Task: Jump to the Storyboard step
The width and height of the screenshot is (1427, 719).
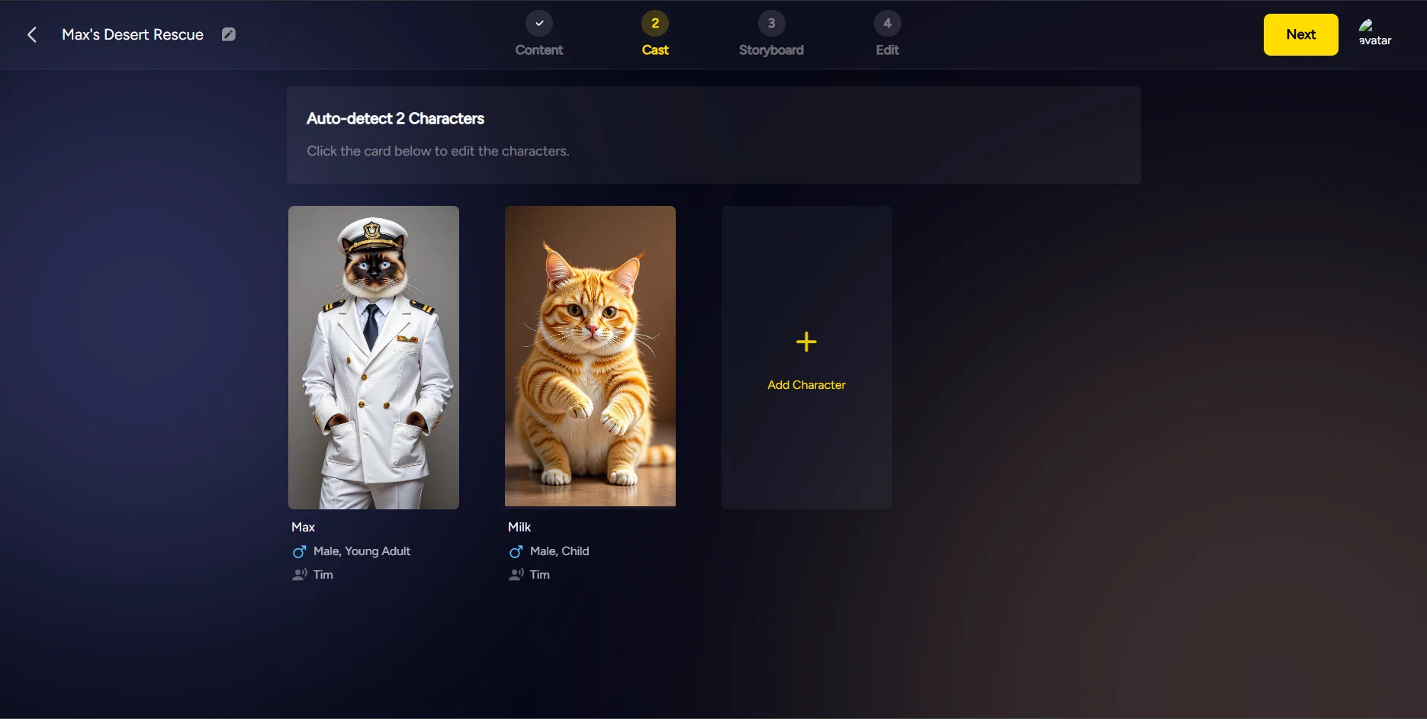Action: pyautogui.click(x=771, y=34)
